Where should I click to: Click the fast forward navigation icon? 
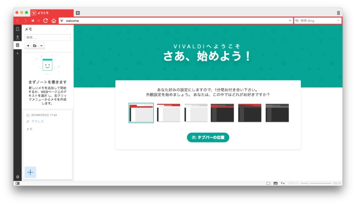coord(39,21)
